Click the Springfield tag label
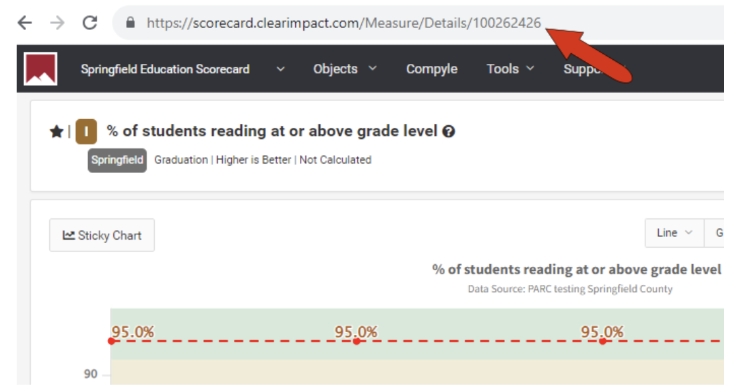This screenshot has height=390, width=732. [x=117, y=160]
